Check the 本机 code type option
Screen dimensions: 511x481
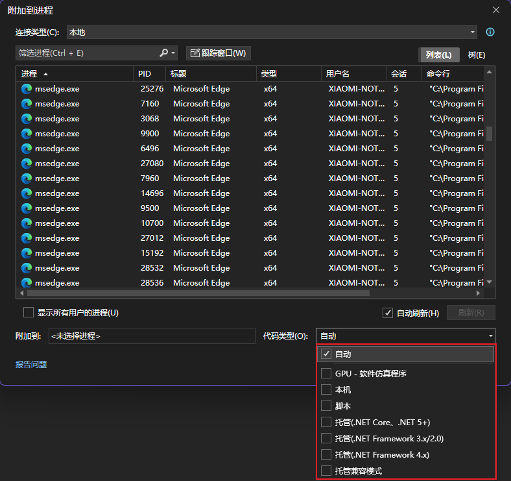pos(326,389)
